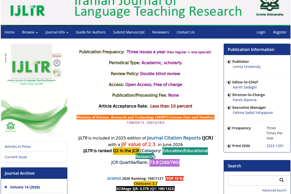Image resolution: width=291 pixels, height=194 pixels.
Task: Click the Q2 in the JCR highlight
Action: pyautogui.click(x=126, y=151)
